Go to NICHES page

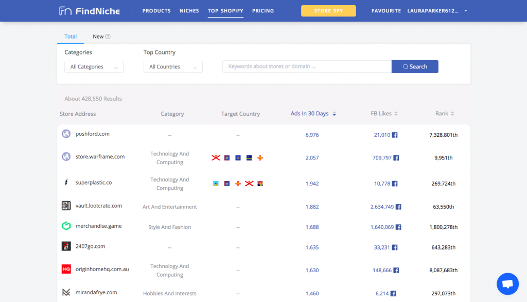[x=189, y=11]
